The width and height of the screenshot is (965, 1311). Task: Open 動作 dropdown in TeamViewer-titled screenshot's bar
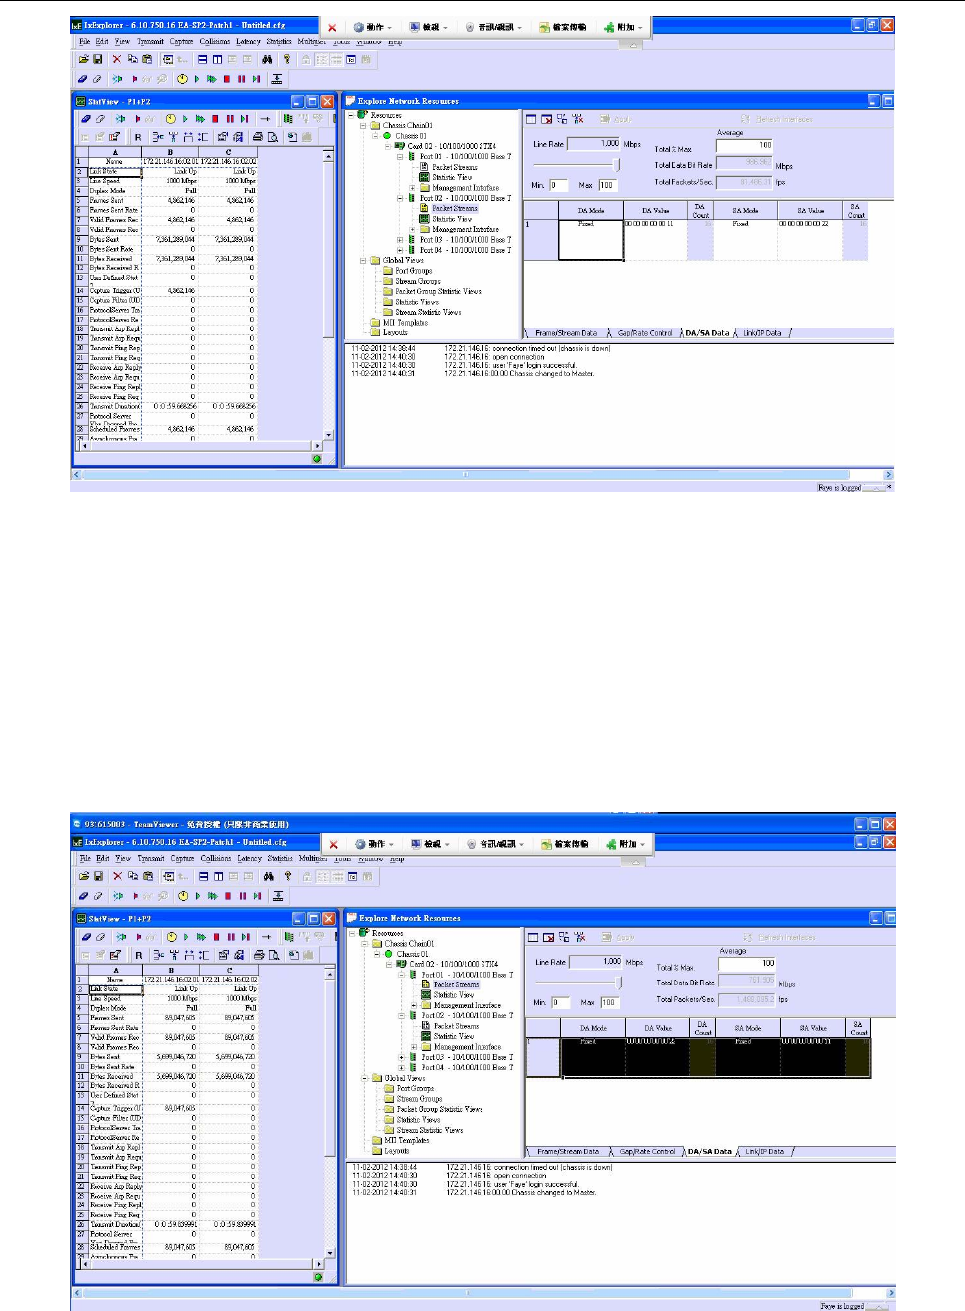(376, 844)
